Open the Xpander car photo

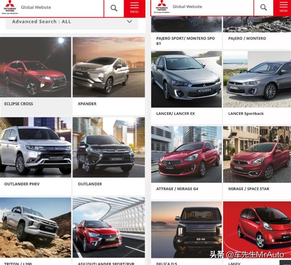[x=109, y=67]
